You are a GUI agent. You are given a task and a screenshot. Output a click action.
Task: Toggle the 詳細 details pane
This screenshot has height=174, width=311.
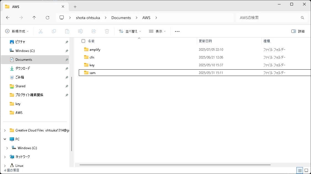298,31
